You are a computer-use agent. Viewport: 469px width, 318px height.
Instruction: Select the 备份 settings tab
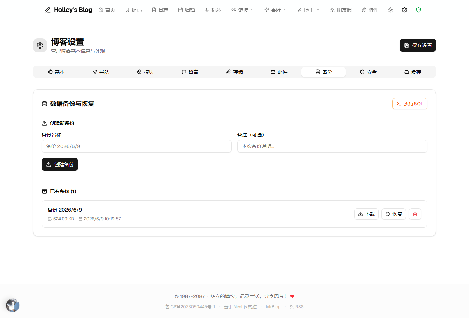click(323, 72)
